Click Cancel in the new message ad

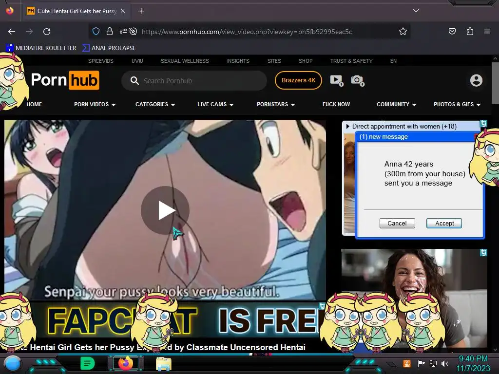397,223
